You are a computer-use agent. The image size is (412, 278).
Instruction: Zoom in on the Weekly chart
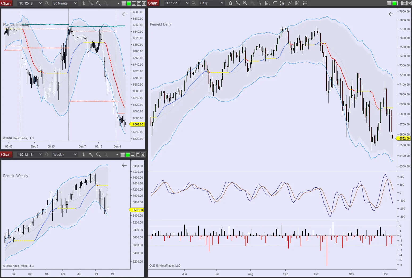[98, 155]
